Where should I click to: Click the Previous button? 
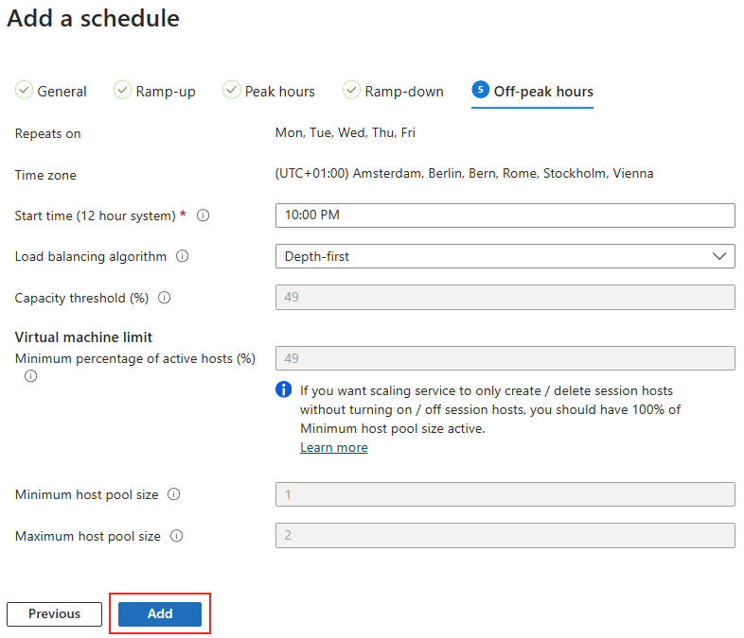[54, 613]
